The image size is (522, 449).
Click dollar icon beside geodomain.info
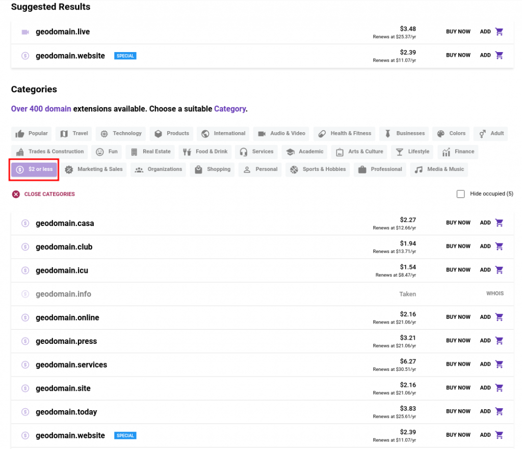click(x=25, y=294)
